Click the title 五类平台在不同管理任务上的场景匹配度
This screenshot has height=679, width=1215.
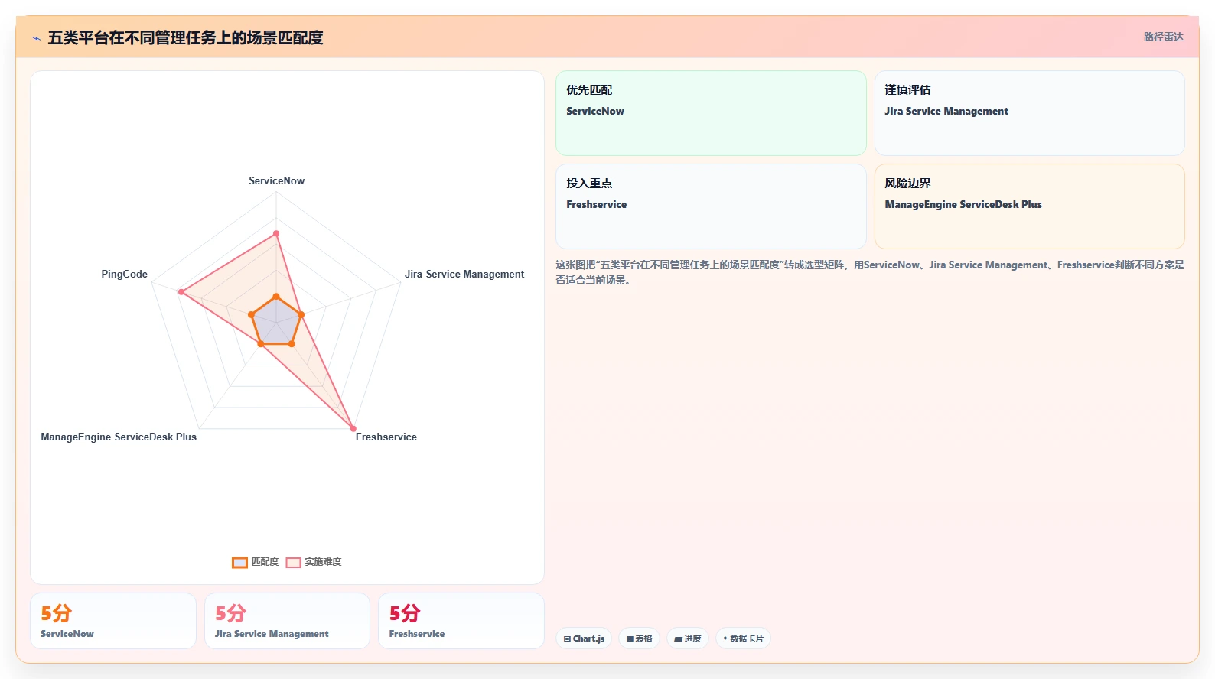click(x=185, y=38)
